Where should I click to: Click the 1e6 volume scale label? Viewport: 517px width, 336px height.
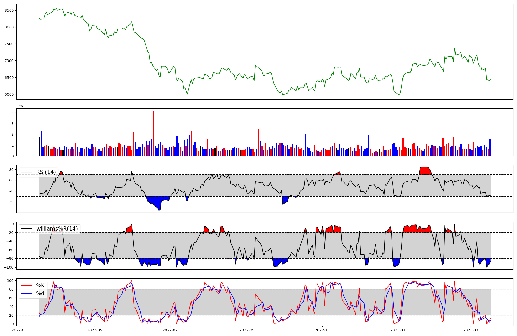[x=20, y=106]
